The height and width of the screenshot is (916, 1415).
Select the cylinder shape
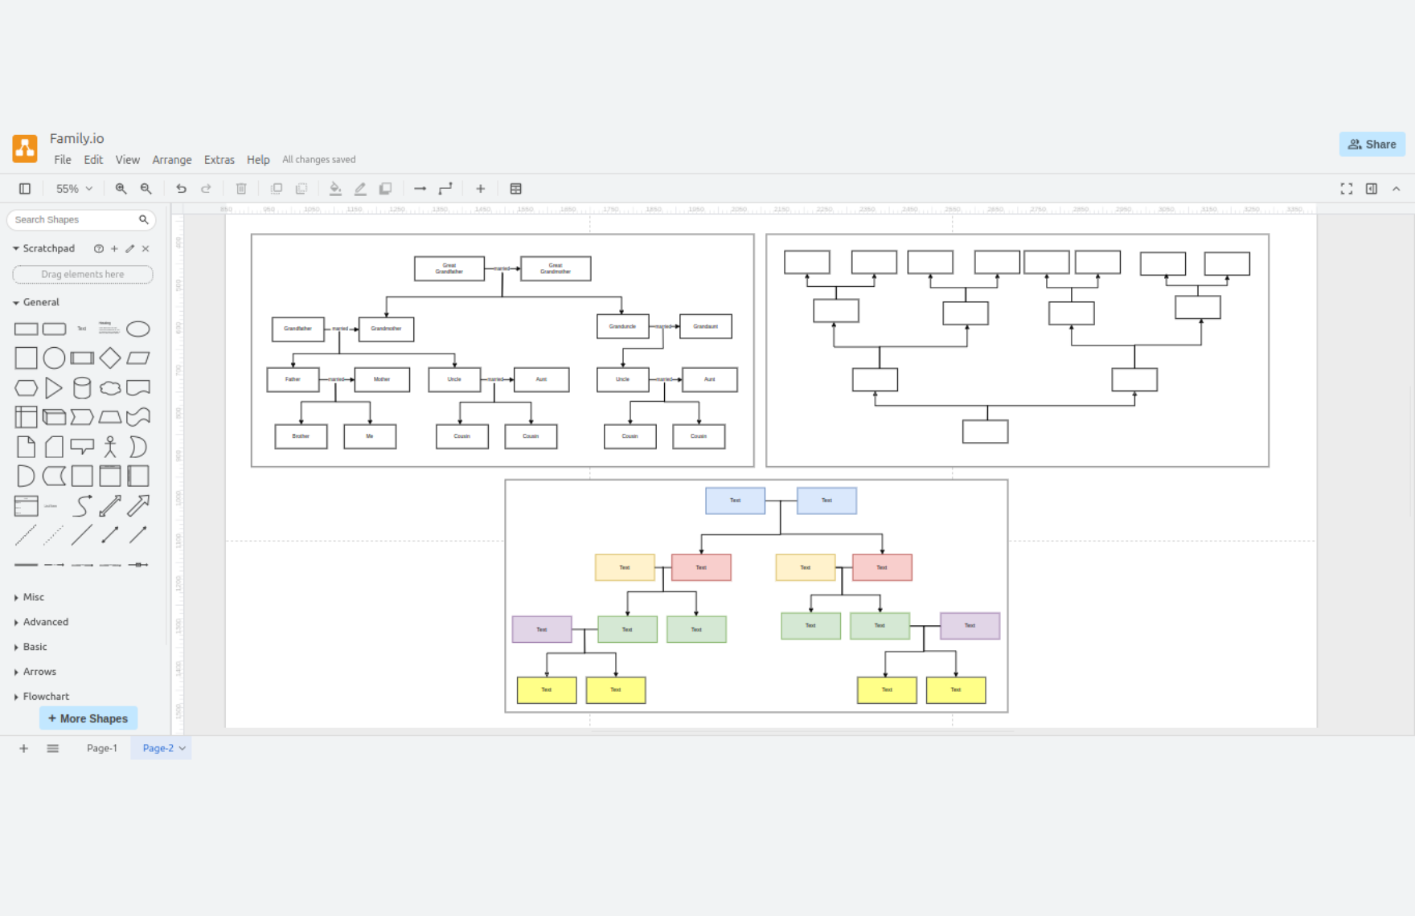click(x=82, y=388)
